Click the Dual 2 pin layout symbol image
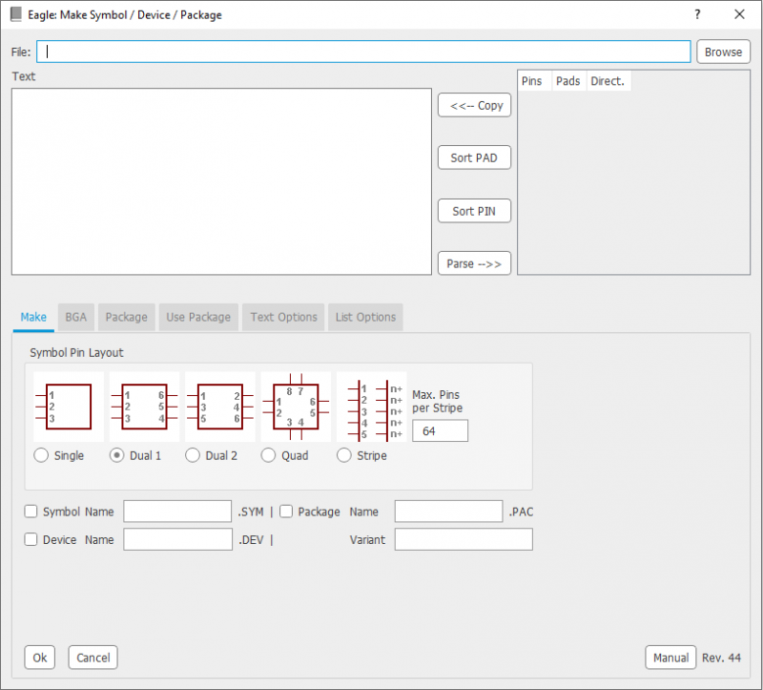The width and height of the screenshot is (763, 690). 220,408
